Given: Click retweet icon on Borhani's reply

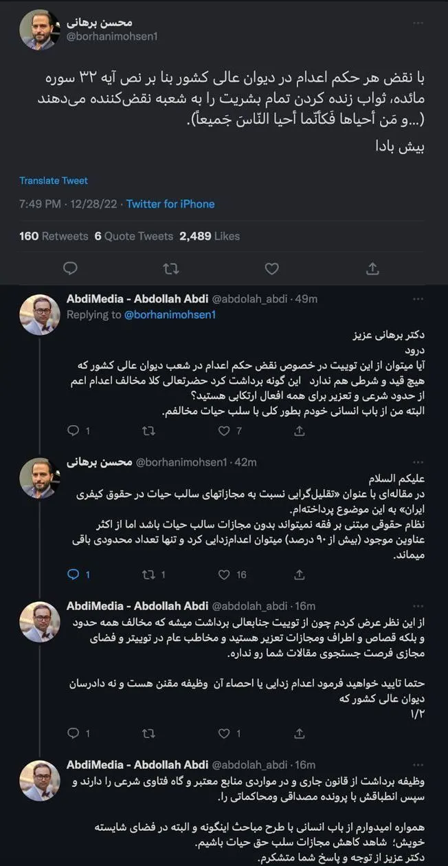Looking at the screenshot, I should pyautogui.click(x=148, y=574).
